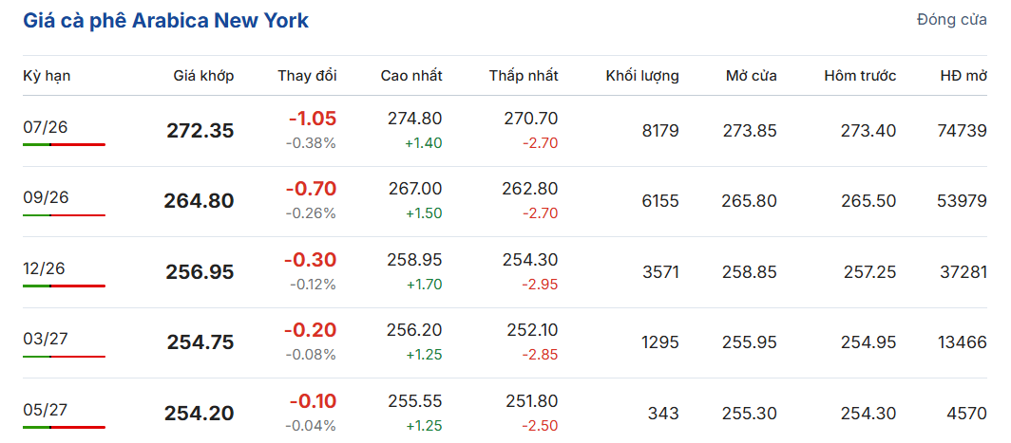Select the 258.95 highest price cell
Image resolution: width=1011 pixels, height=443 pixels.
pos(414,260)
